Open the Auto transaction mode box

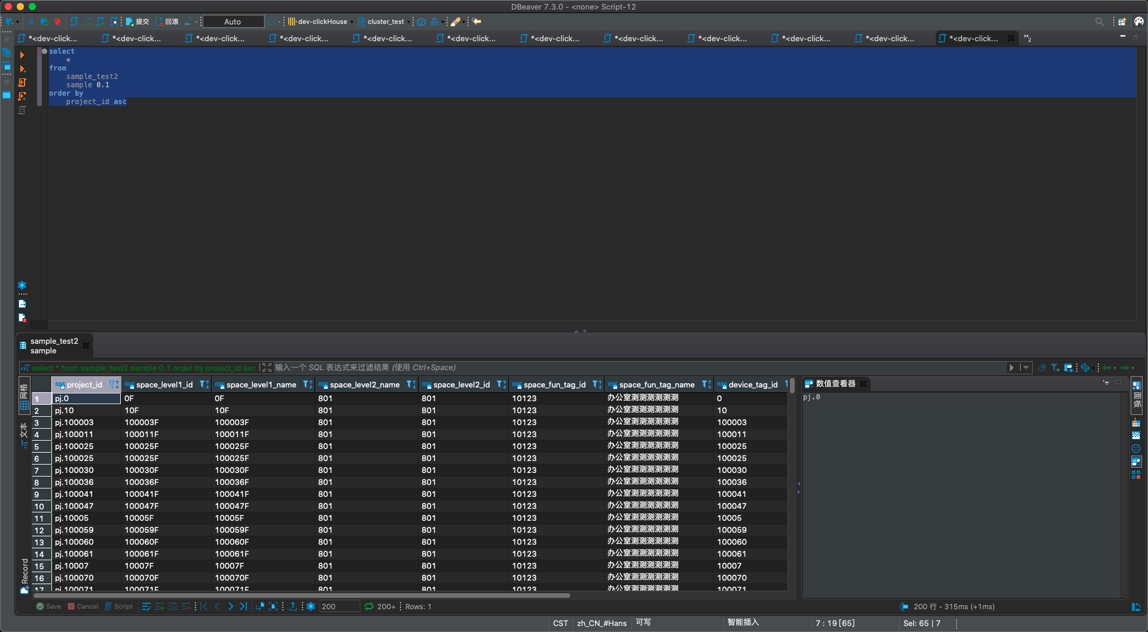pos(233,22)
